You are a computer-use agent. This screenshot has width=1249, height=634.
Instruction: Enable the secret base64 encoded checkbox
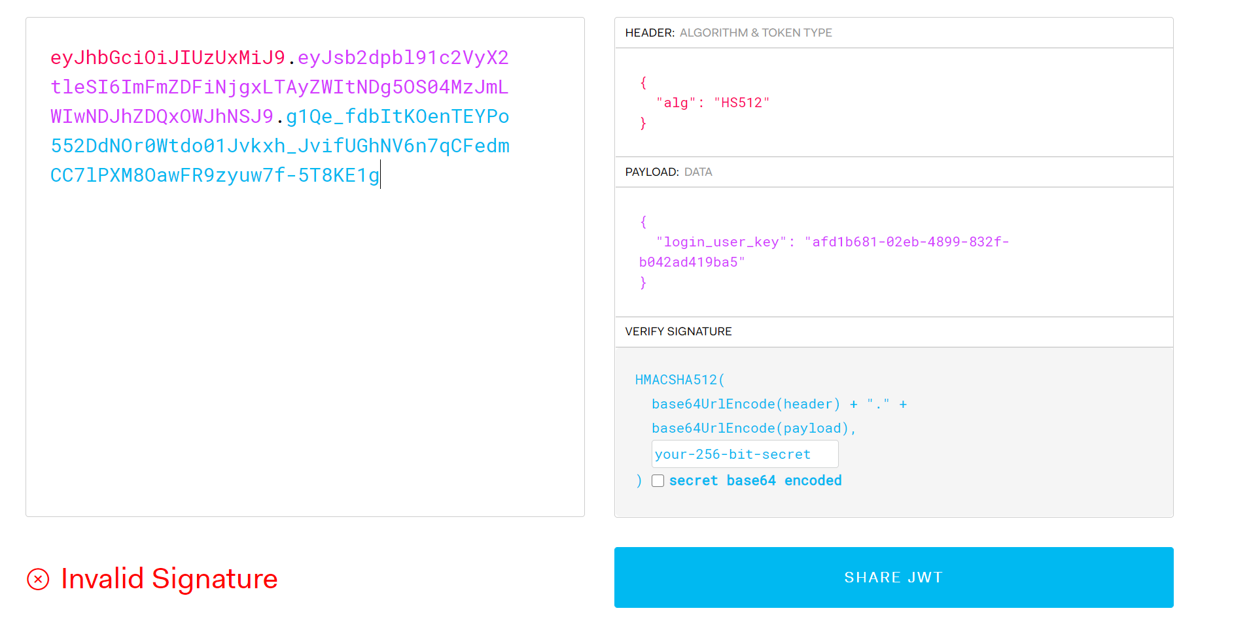coord(658,481)
